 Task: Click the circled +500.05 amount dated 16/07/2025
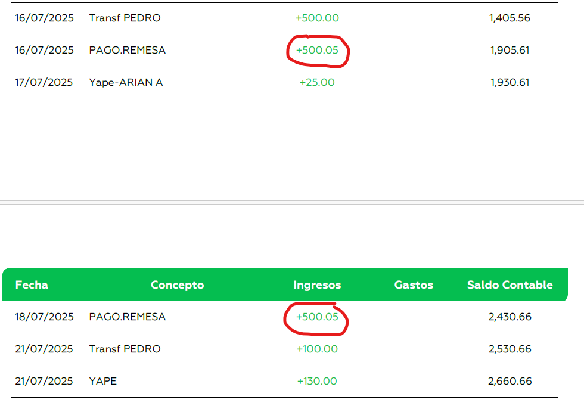(317, 51)
